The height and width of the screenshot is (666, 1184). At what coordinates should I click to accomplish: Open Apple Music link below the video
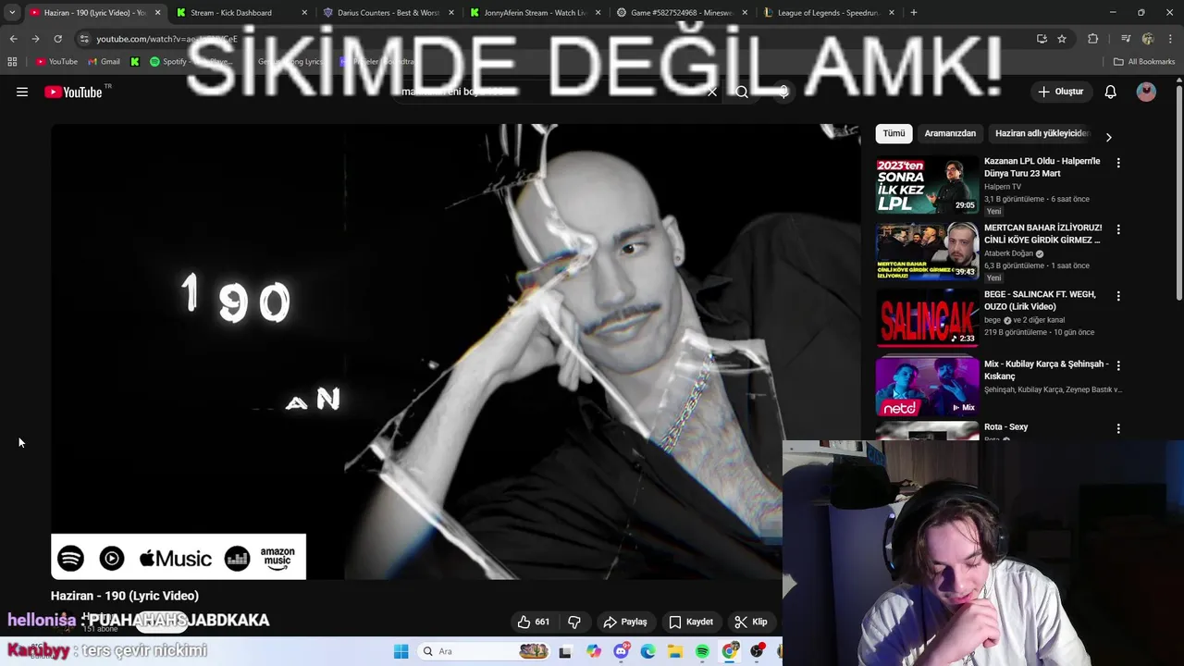pos(176,558)
